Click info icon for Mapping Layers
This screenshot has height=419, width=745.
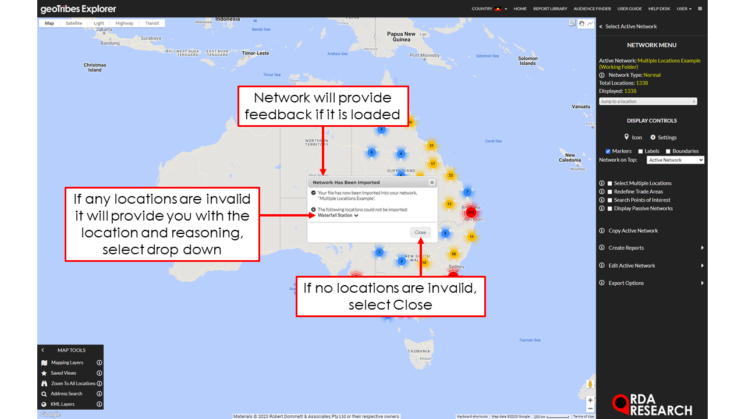[x=99, y=363]
